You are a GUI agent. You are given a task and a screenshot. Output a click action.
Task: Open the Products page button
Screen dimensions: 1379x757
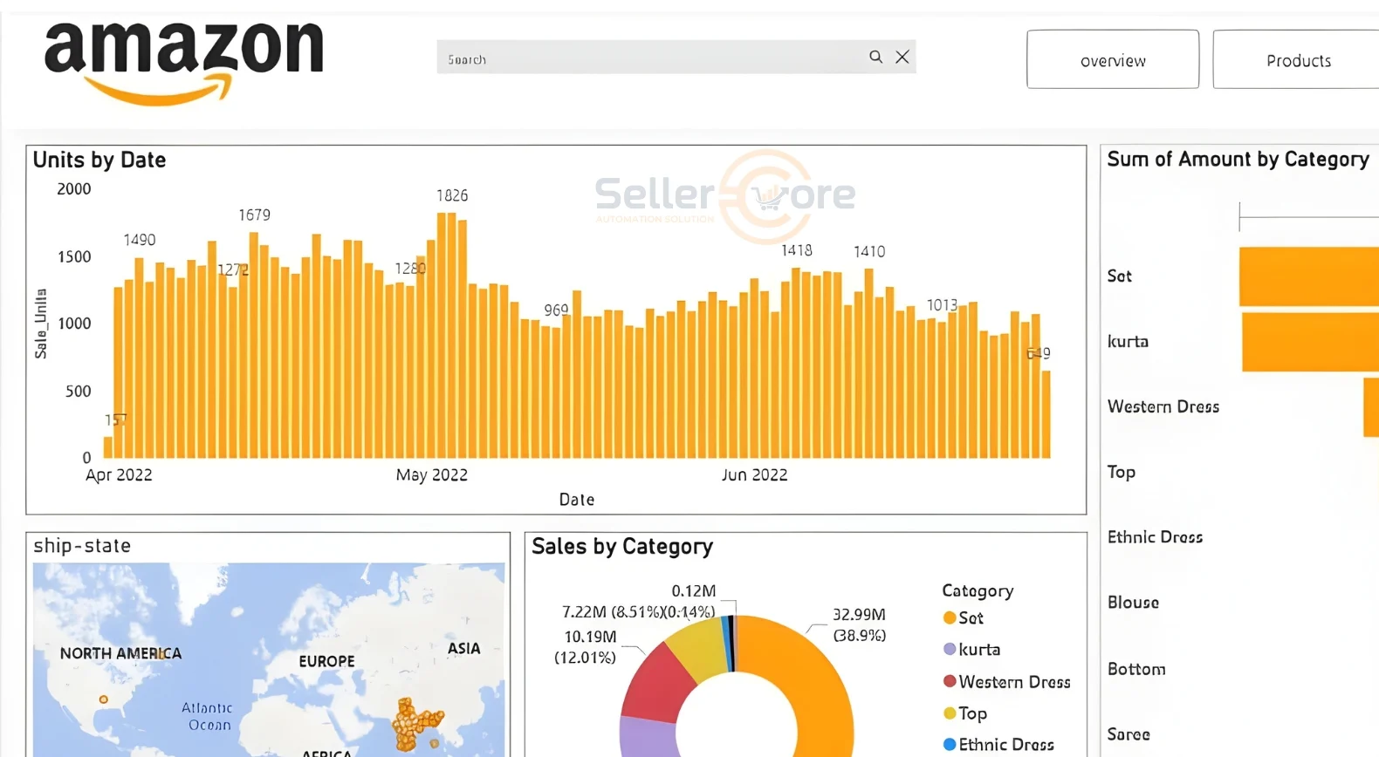(1297, 59)
